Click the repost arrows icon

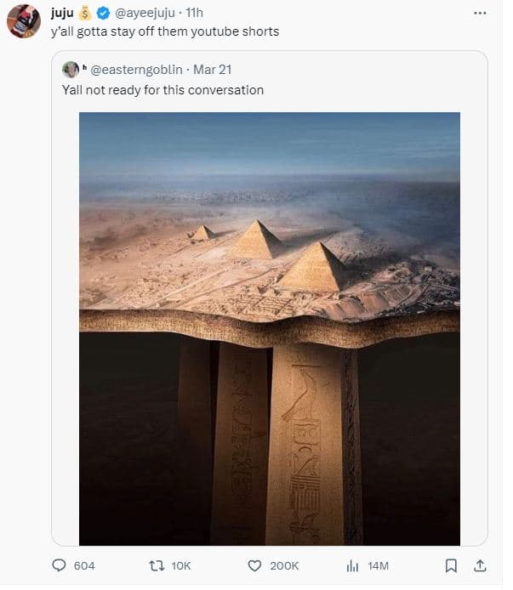(x=156, y=565)
